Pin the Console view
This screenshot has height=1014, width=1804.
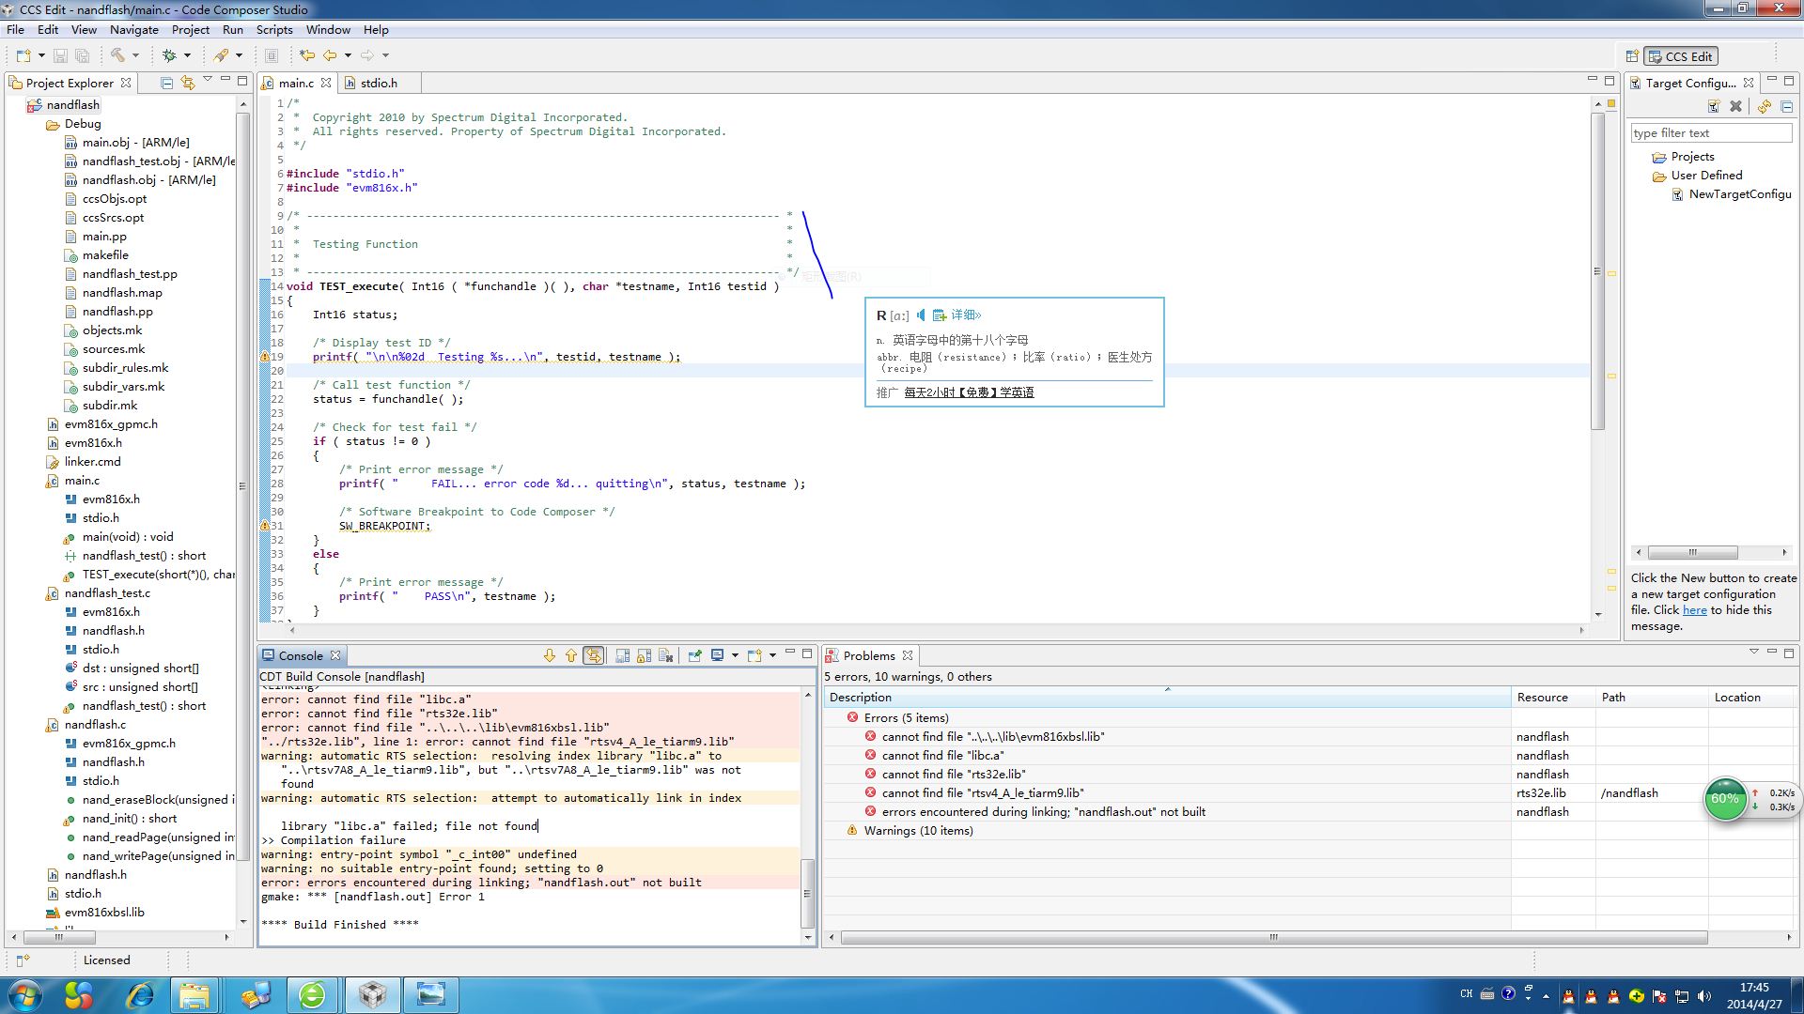coord(695,655)
